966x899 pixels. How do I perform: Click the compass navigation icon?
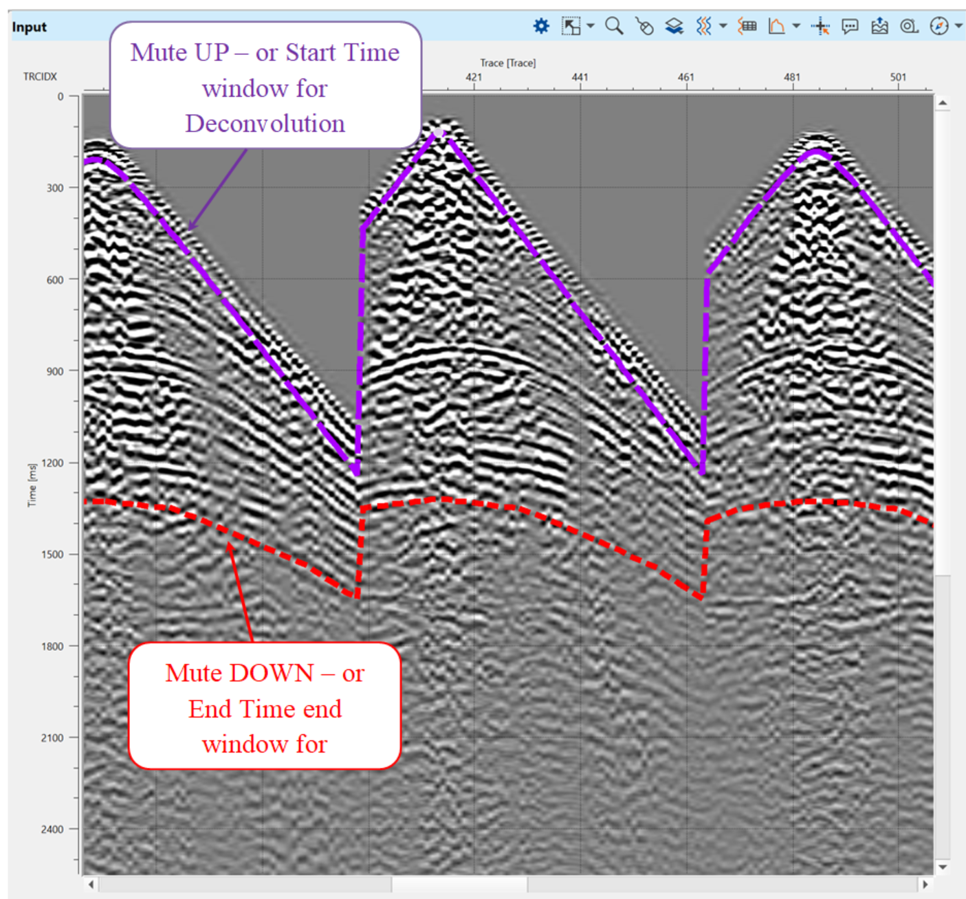click(938, 27)
